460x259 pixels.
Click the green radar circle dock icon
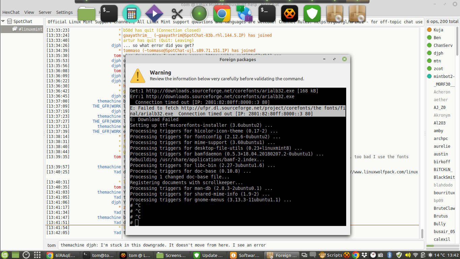point(199,14)
